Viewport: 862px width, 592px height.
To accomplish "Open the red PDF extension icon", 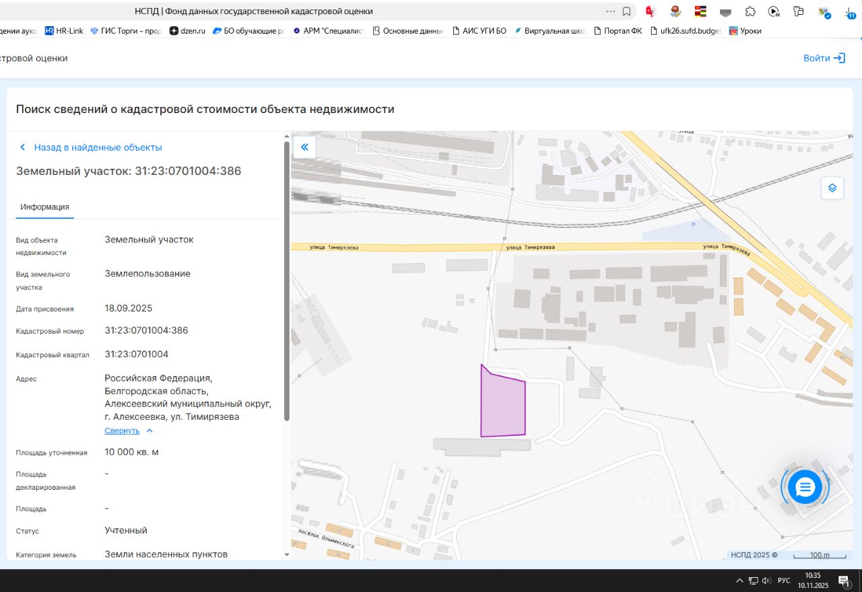I will pyautogui.click(x=651, y=11).
